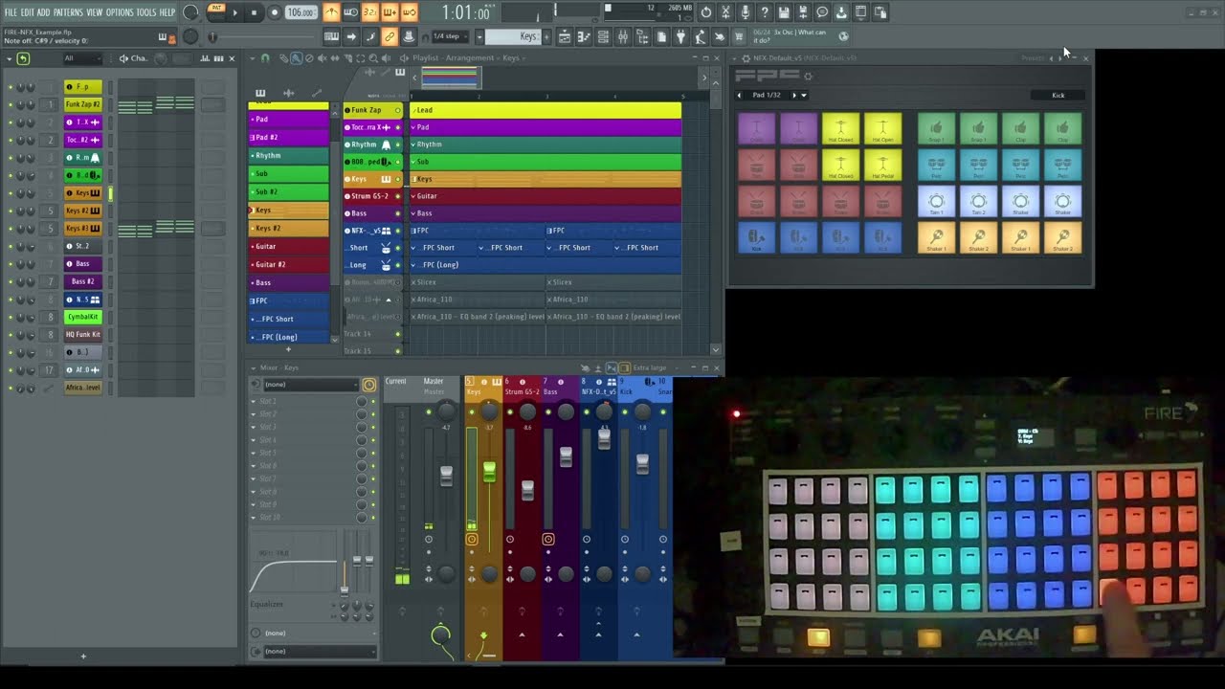Open the FPC Pad 1/32 dropdown arrow

[804, 96]
